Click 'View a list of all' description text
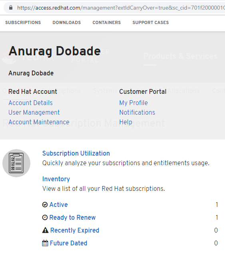The image size is (225, 253). coord(104,188)
